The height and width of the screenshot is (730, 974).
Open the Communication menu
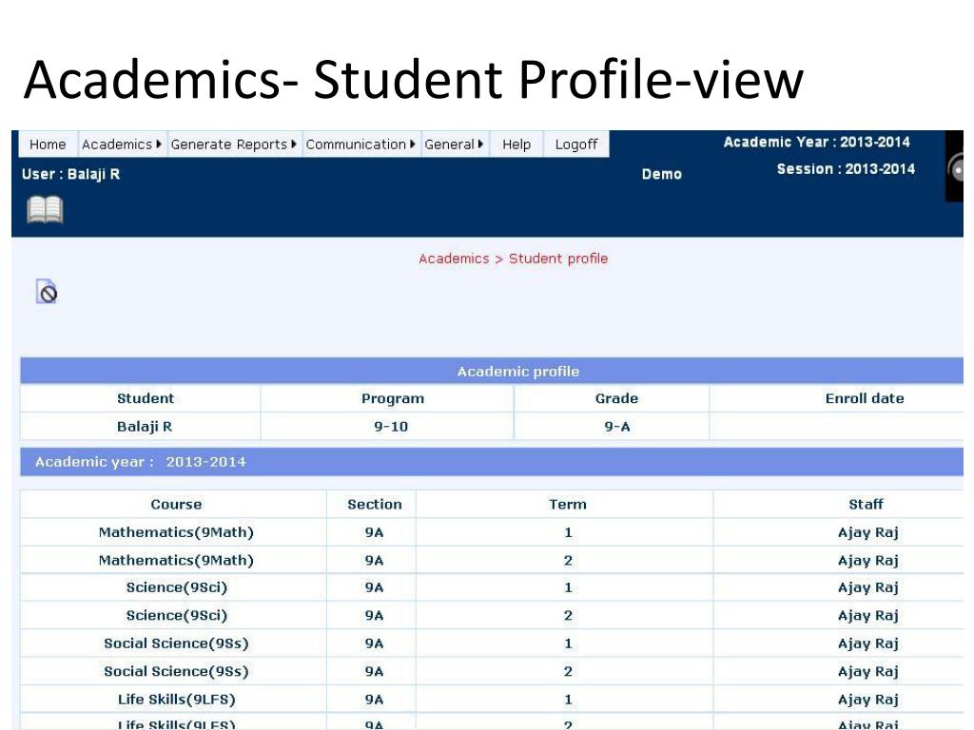[360, 144]
